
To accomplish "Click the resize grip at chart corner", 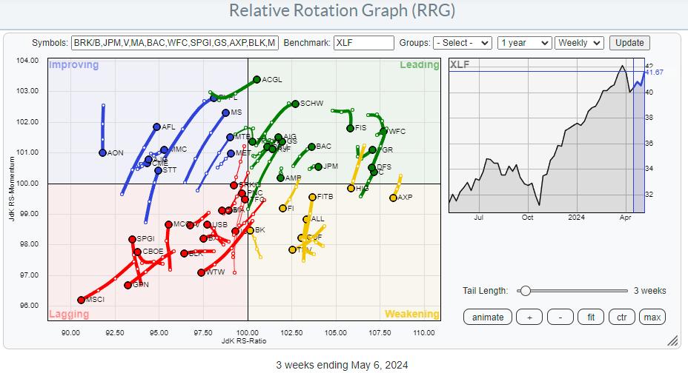I will (672, 341).
